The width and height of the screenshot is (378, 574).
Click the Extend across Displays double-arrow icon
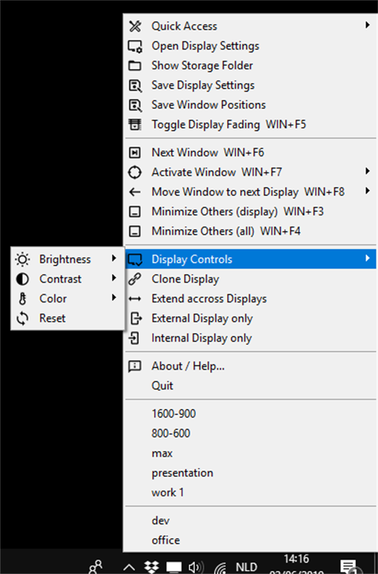(135, 298)
